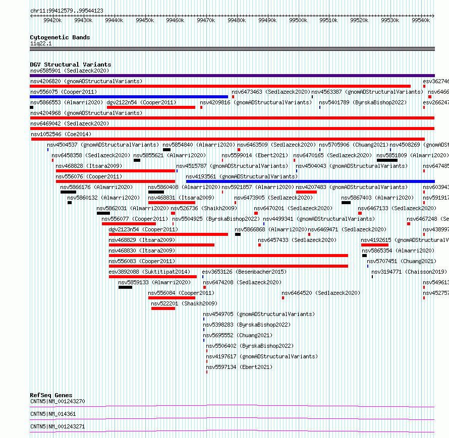Open nsv4206820 (gnomADStructuralVariants) label
This screenshot has width=449, height=438.
[x=86, y=81]
